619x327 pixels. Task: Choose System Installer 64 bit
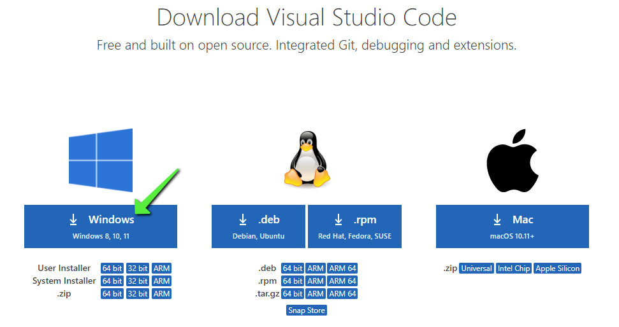coord(112,281)
